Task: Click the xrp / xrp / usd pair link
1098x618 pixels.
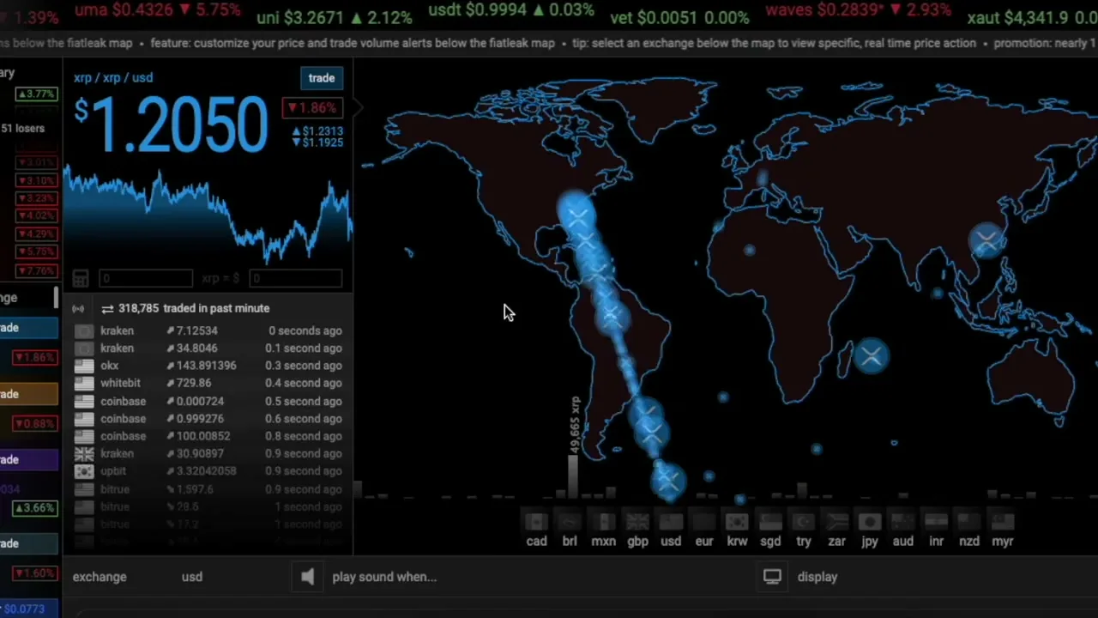Action: [113, 77]
